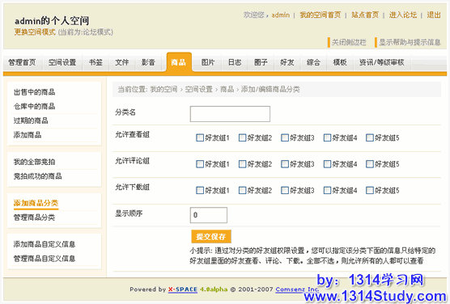Check 好友组4 in 允许查看组 row
Image resolution: width=450 pixels, height=304 pixels.
pyautogui.click(x=327, y=137)
